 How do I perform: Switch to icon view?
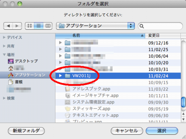click(29, 26)
